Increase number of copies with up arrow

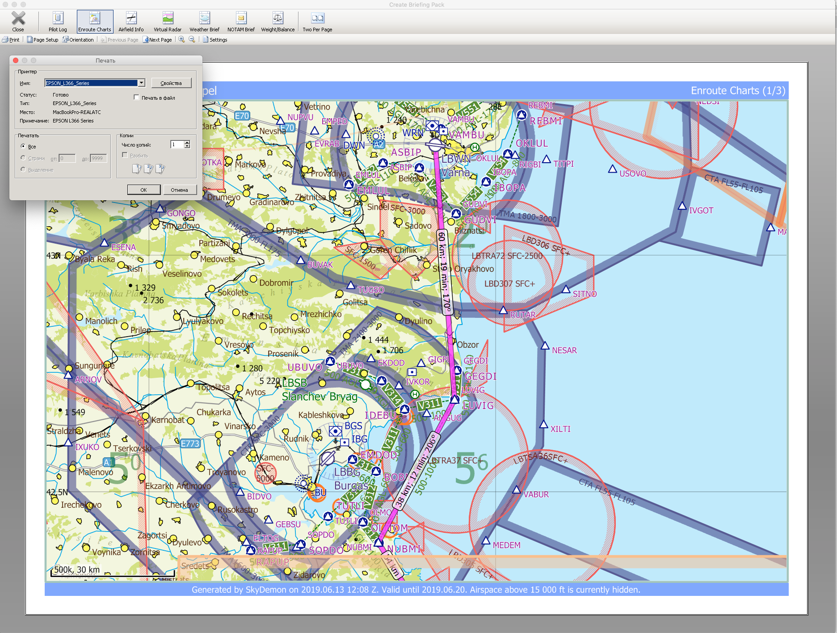pos(187,142)
